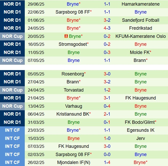This screenshot has height=166, width=168.
Task: Open the Hamarkameratene team link
Action: pos(141,4)
